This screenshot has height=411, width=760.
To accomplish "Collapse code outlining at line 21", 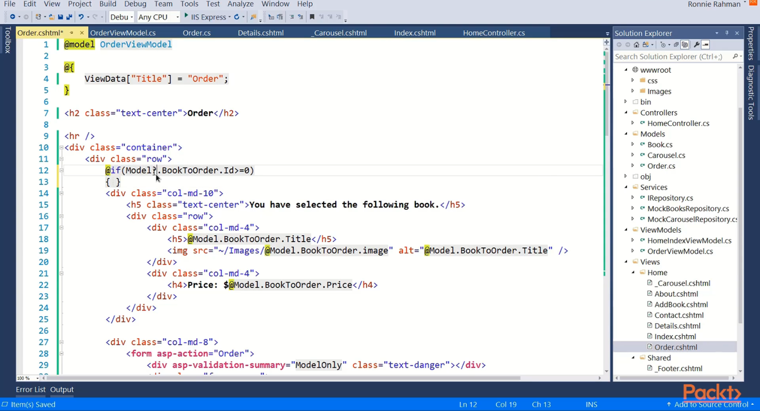I will (x=61, y=273).
